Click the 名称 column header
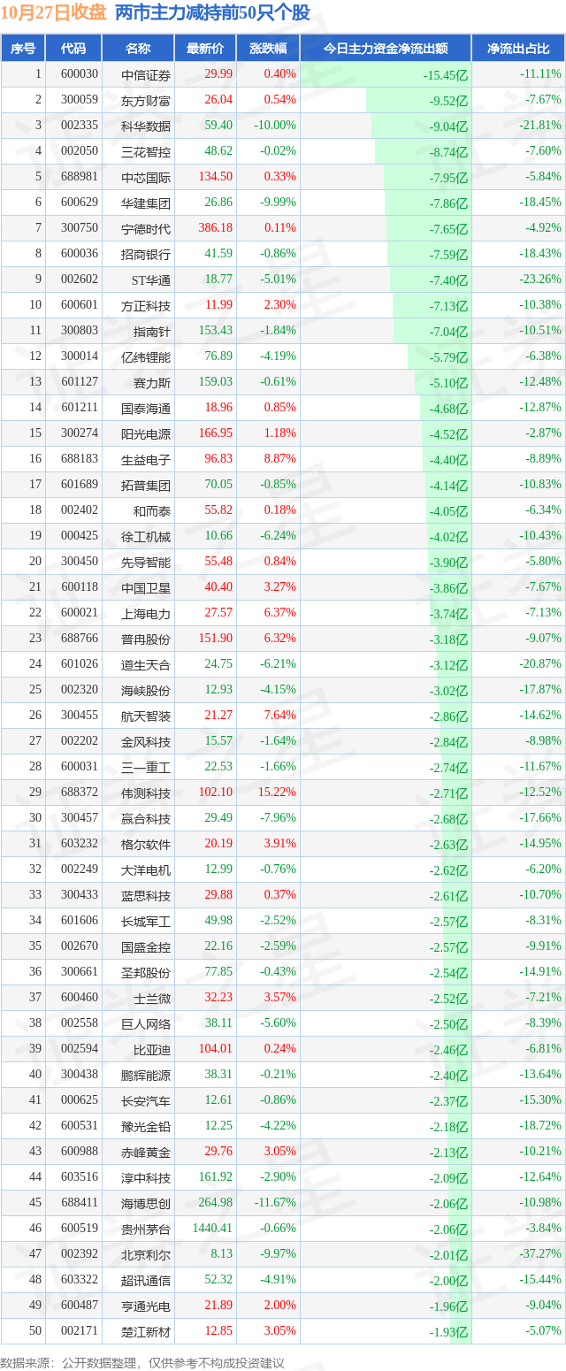 [138, 49]
